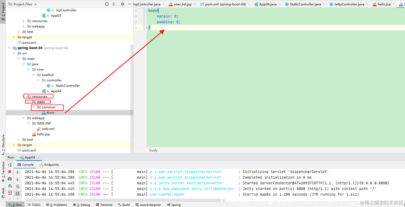
Task: Click the up arrow in console toolbar
Action: click(18, 172)
